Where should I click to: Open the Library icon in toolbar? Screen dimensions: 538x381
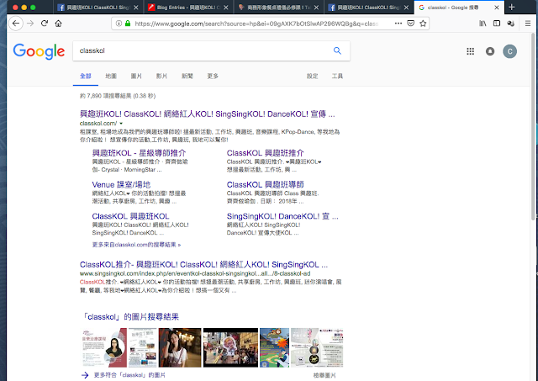point(483,24)
